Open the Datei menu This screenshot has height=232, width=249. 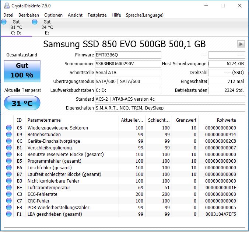[8, 15]
